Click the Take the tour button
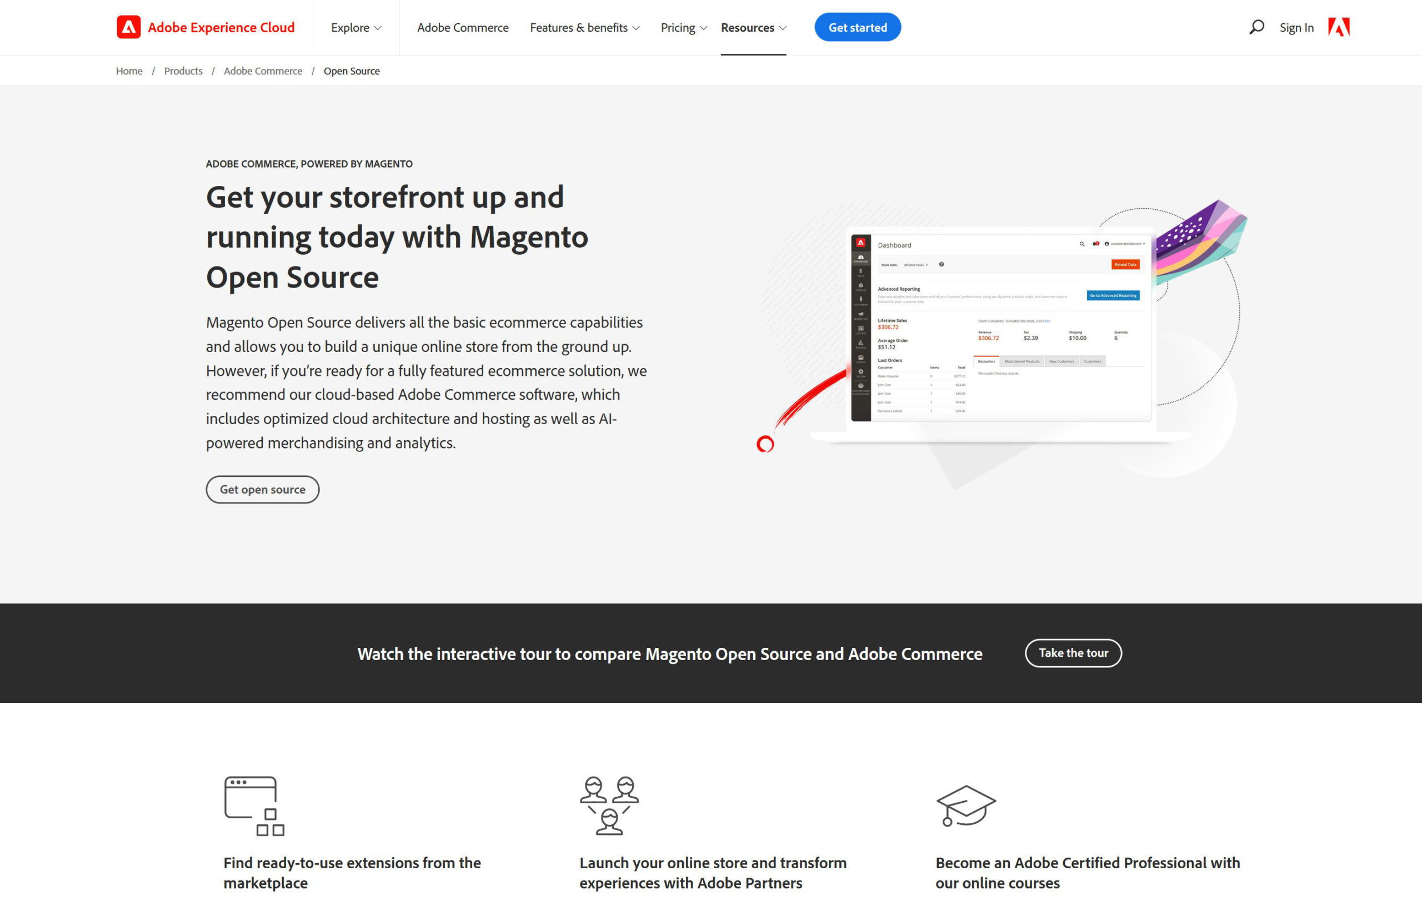Viewport: 1422px width, 901px height. point(1073,652)
